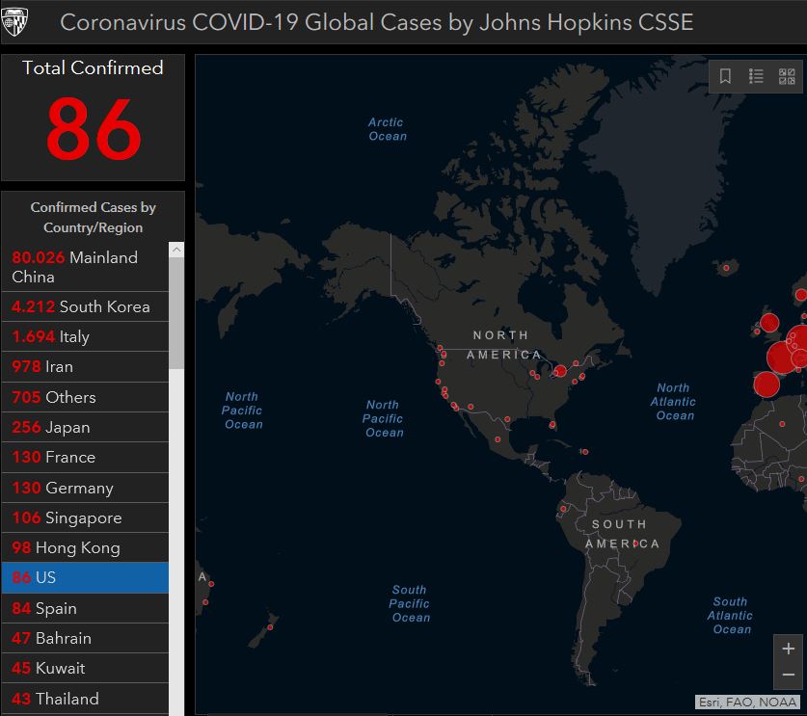Screen dimensions: 807x716
Task: Click the dashboard title text
Action: tap(376, 22)
